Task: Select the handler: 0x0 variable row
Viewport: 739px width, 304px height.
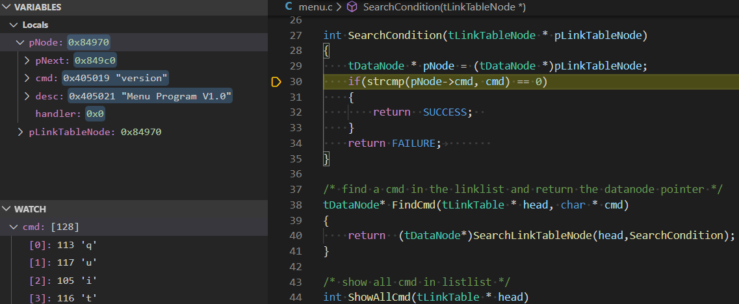Action: click(x=134, y=114)
